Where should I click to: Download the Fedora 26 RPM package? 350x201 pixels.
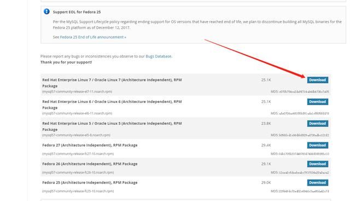(x=317, y=164)
